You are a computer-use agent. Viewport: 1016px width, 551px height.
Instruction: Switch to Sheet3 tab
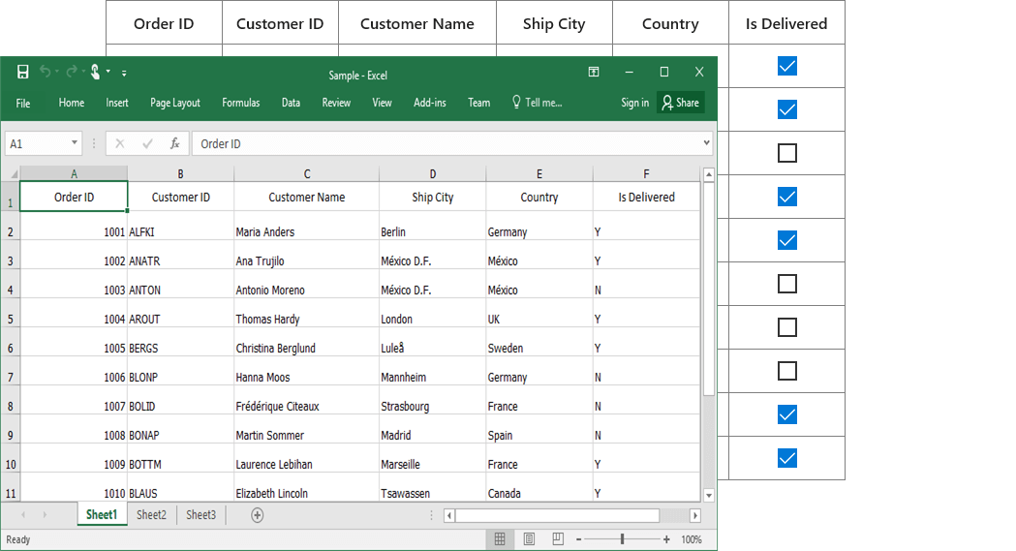click(x=200, y=515)
